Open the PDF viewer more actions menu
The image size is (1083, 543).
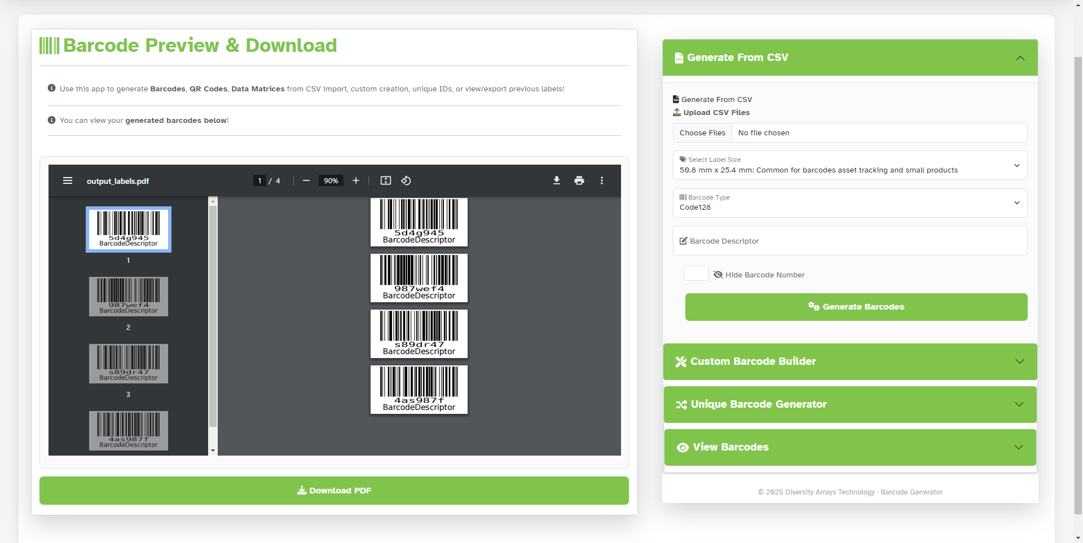coord(602,180)
